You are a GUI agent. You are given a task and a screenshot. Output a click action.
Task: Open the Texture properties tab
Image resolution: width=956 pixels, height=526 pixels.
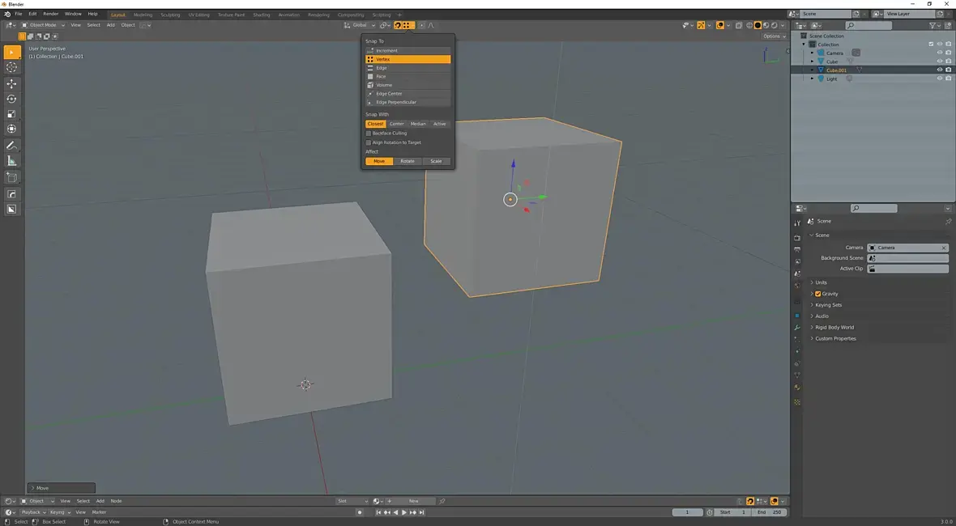(x=797, y=402)
